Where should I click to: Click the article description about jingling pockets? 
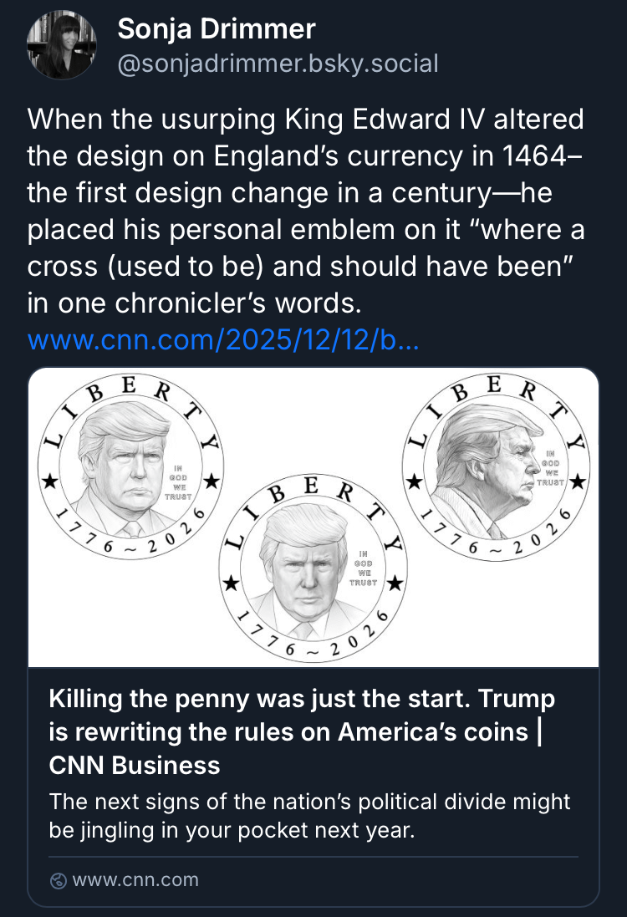click(x=309, y=817)
